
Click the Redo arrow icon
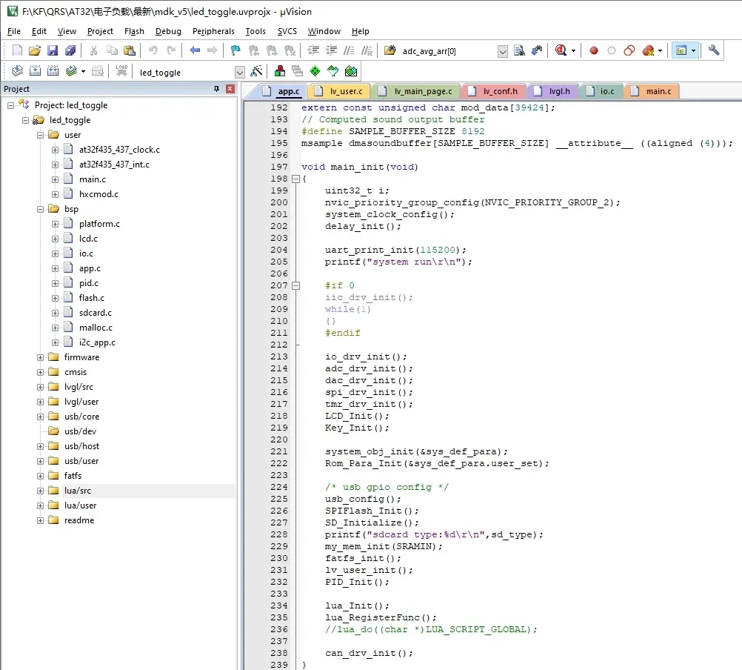tap(171, 50)
